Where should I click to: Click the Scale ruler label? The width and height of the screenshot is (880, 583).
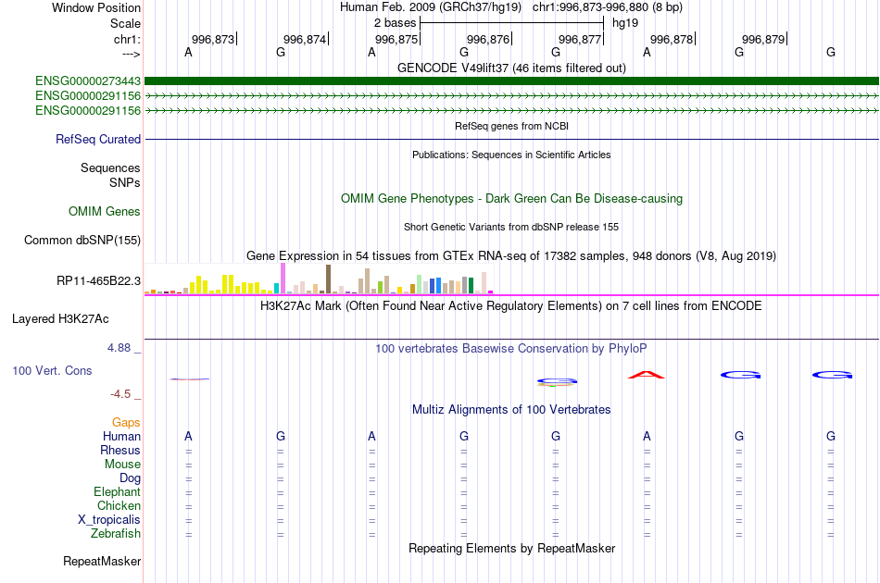coord(126,23)
